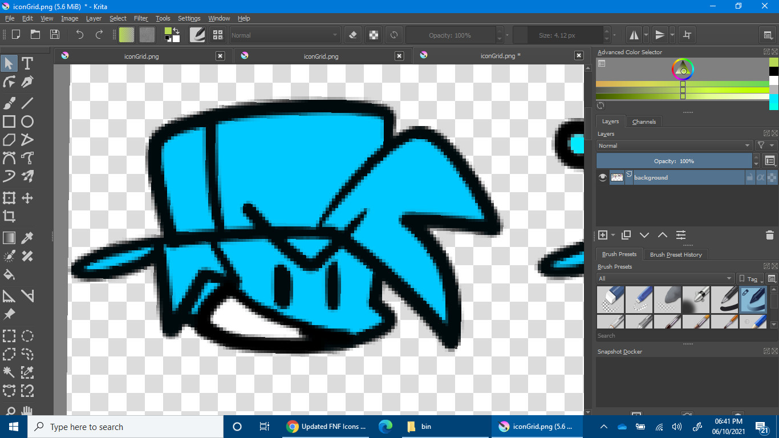Select the Bezier Curve tool
Image resolution: width=779 pixels, height=438 pixels.
click(x=9, y=158)
